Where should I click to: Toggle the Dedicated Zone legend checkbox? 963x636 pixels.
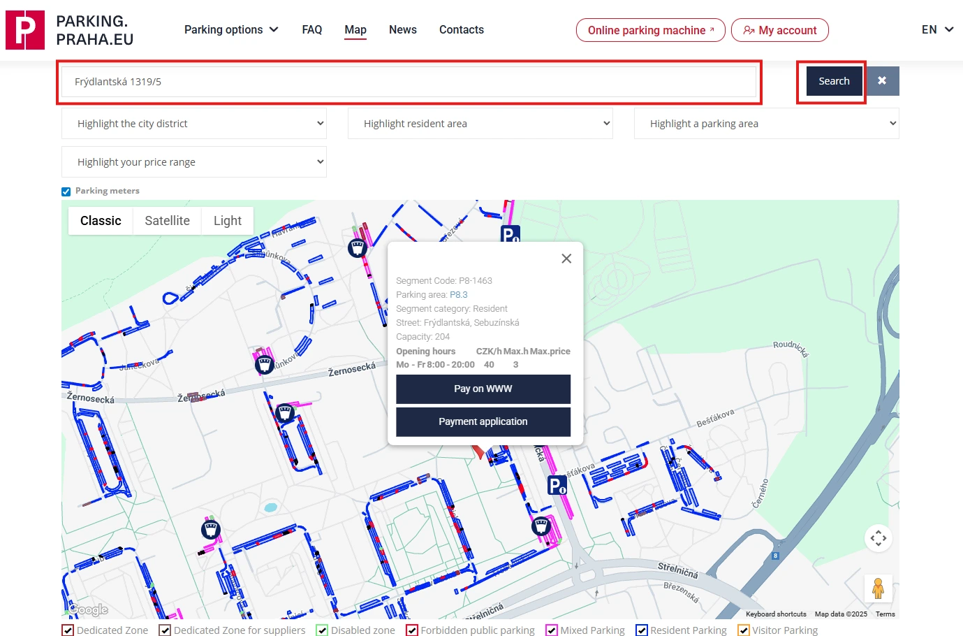coord(68,630)
